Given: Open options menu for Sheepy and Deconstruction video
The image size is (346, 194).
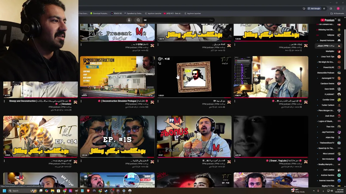Looking at the screenshot, I should (4, 101).
